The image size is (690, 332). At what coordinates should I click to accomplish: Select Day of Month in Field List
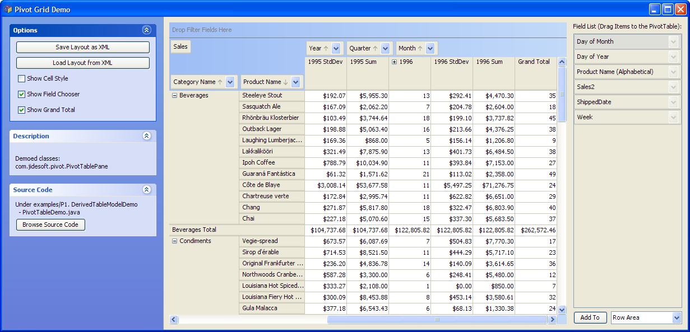pos(621,42)
